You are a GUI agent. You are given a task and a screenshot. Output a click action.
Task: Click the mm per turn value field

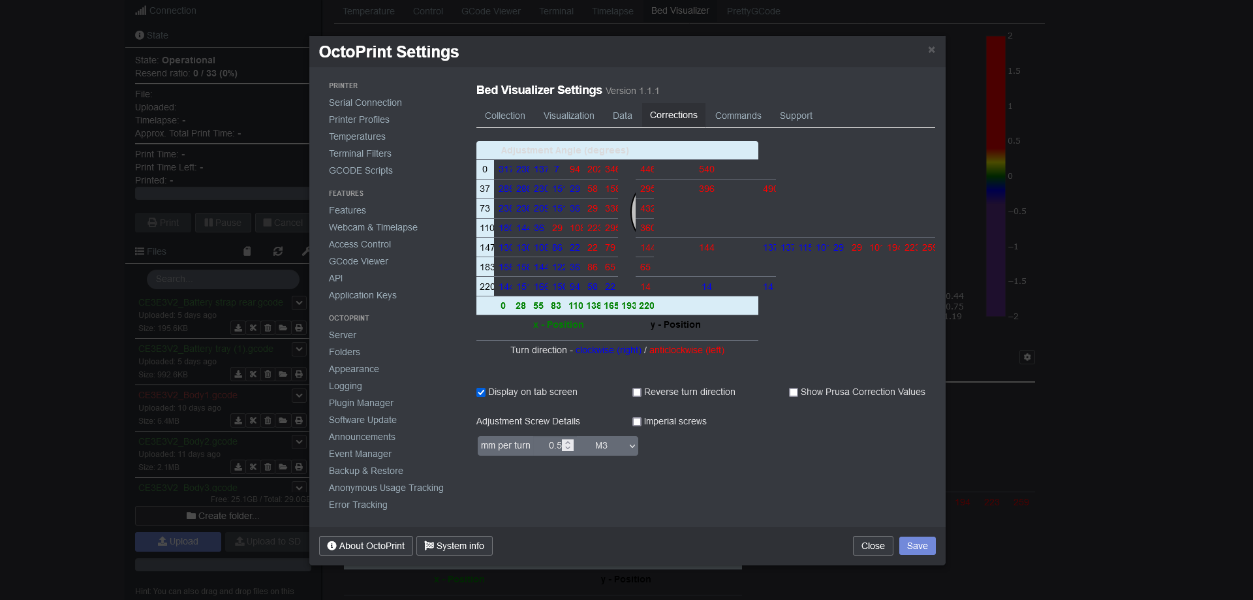pos(555,446)
